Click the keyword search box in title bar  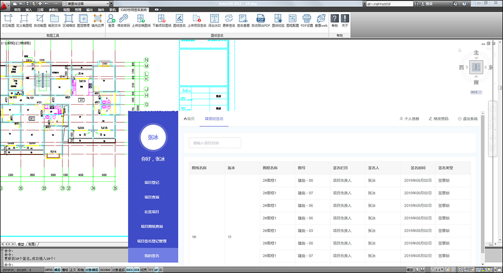(x=389, y=4)
